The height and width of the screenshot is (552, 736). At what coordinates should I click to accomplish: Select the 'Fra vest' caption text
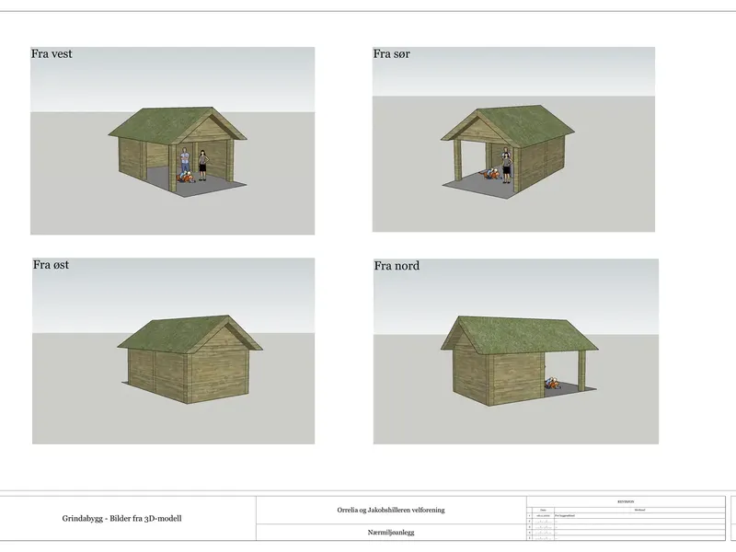click(x=52, y=54)
